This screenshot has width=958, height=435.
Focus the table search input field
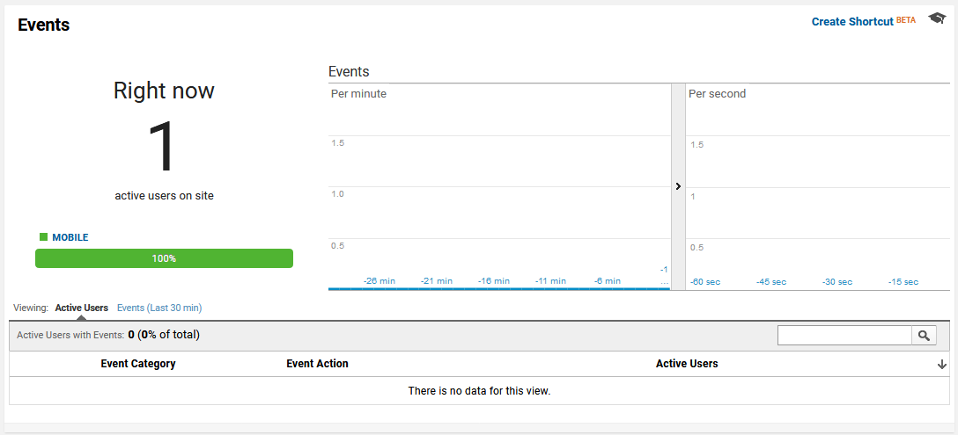point(844,335)
